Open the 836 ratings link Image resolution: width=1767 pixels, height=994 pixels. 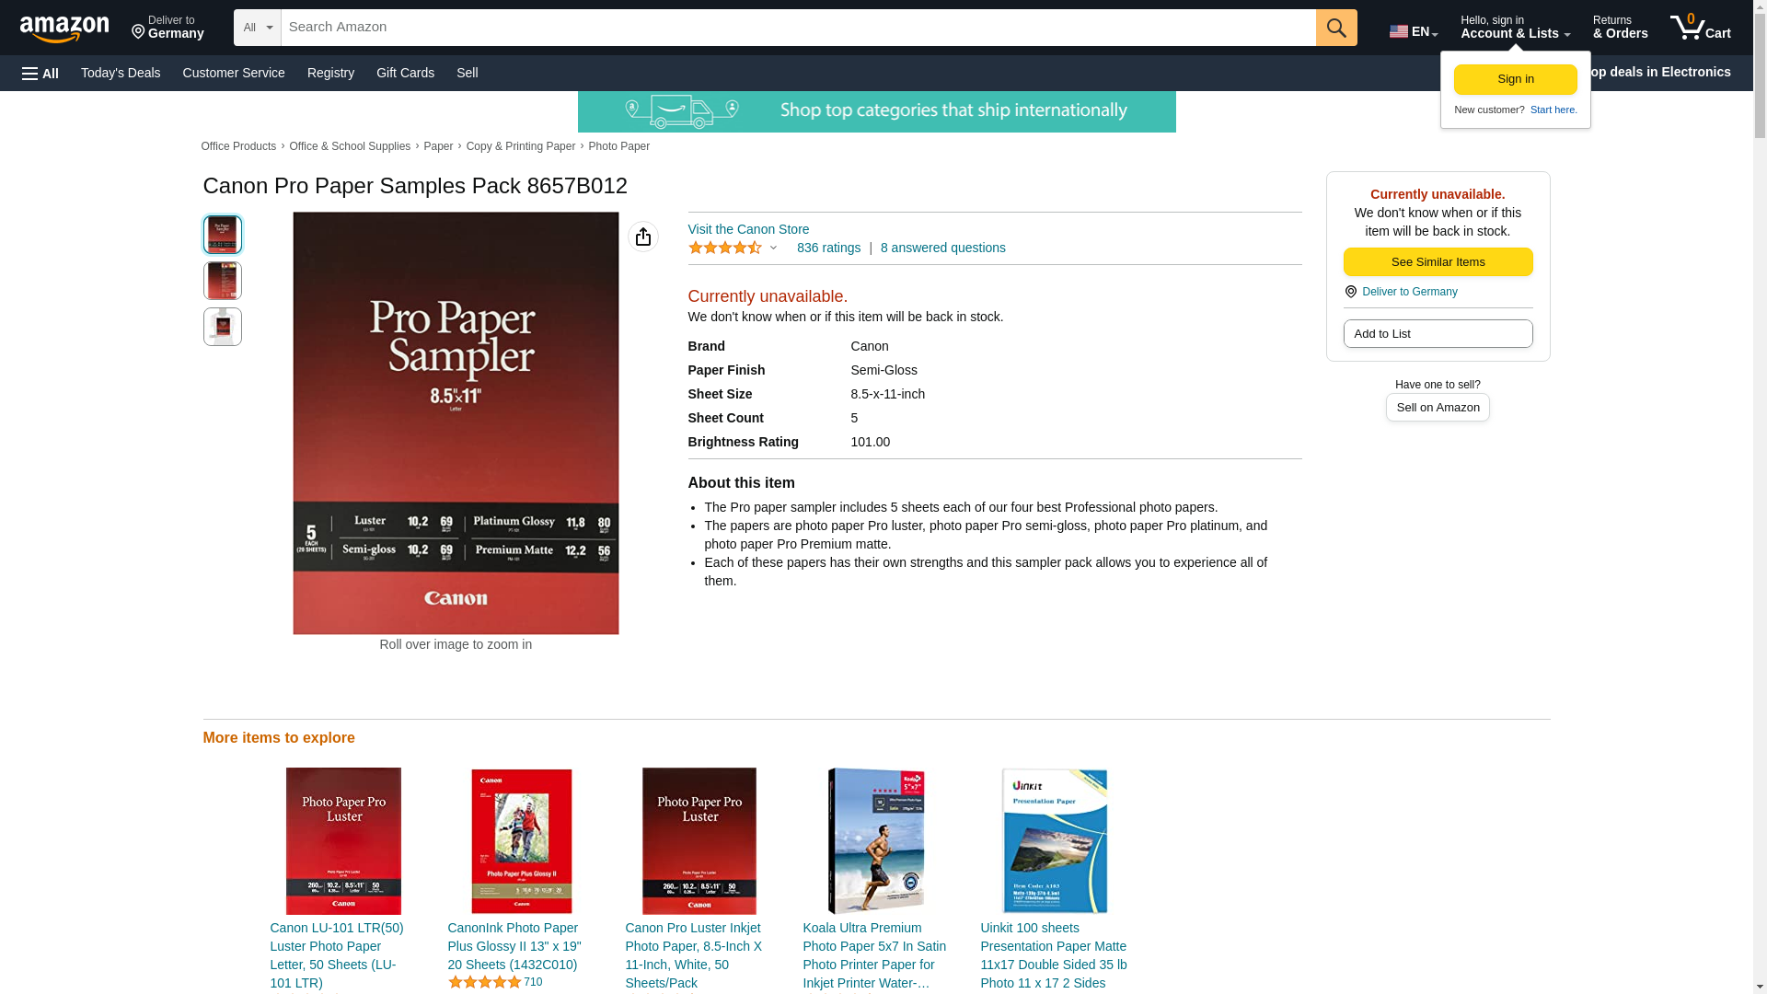pos(828,248)
